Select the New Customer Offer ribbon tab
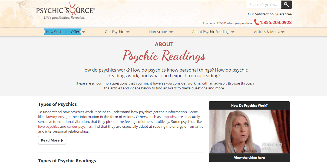The width and height of the screenshot is (327, 165). [x=62, y=32]
